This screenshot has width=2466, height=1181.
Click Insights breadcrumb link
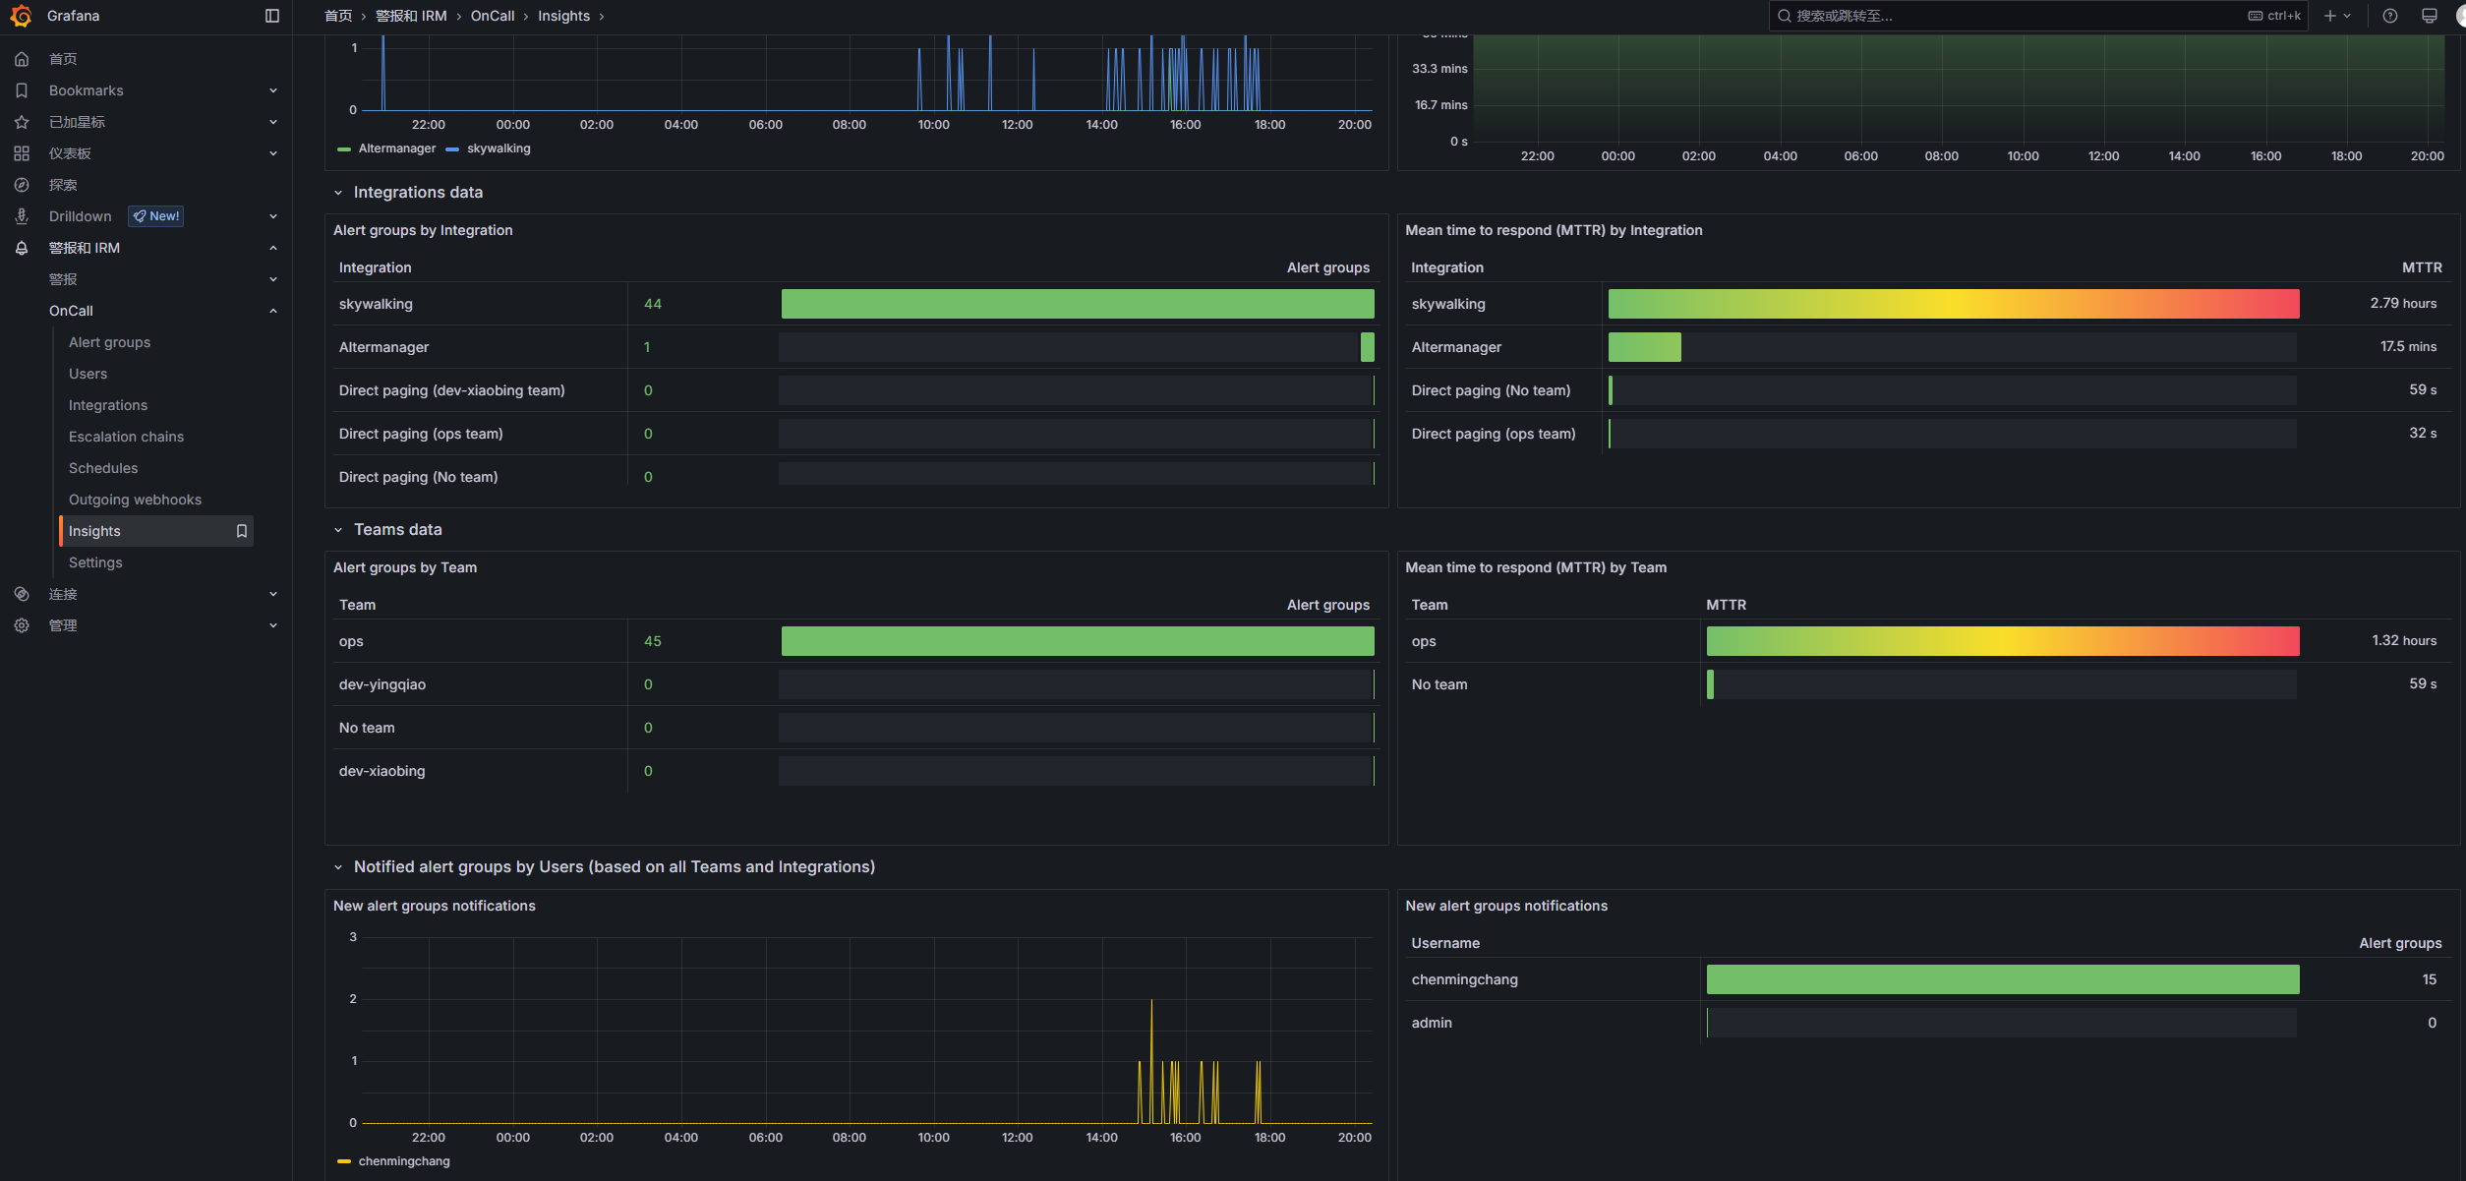coord(563,16)
